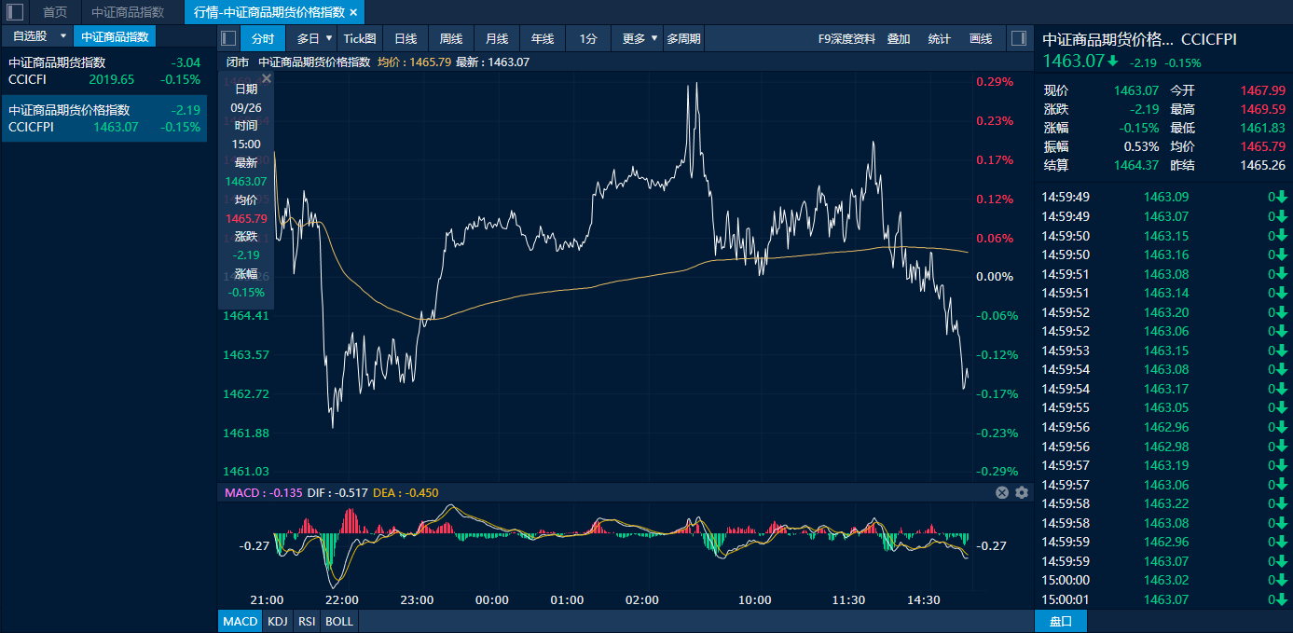Viewport: 1293px width, 633px height.
Task: Select the CCICFI 中证商品期货指数 row
Action: [103, 71]
